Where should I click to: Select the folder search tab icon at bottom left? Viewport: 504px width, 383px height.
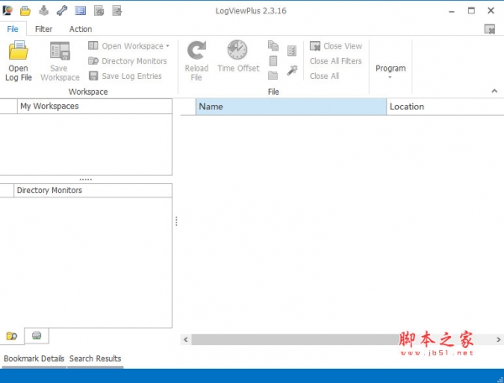point(12,336)
